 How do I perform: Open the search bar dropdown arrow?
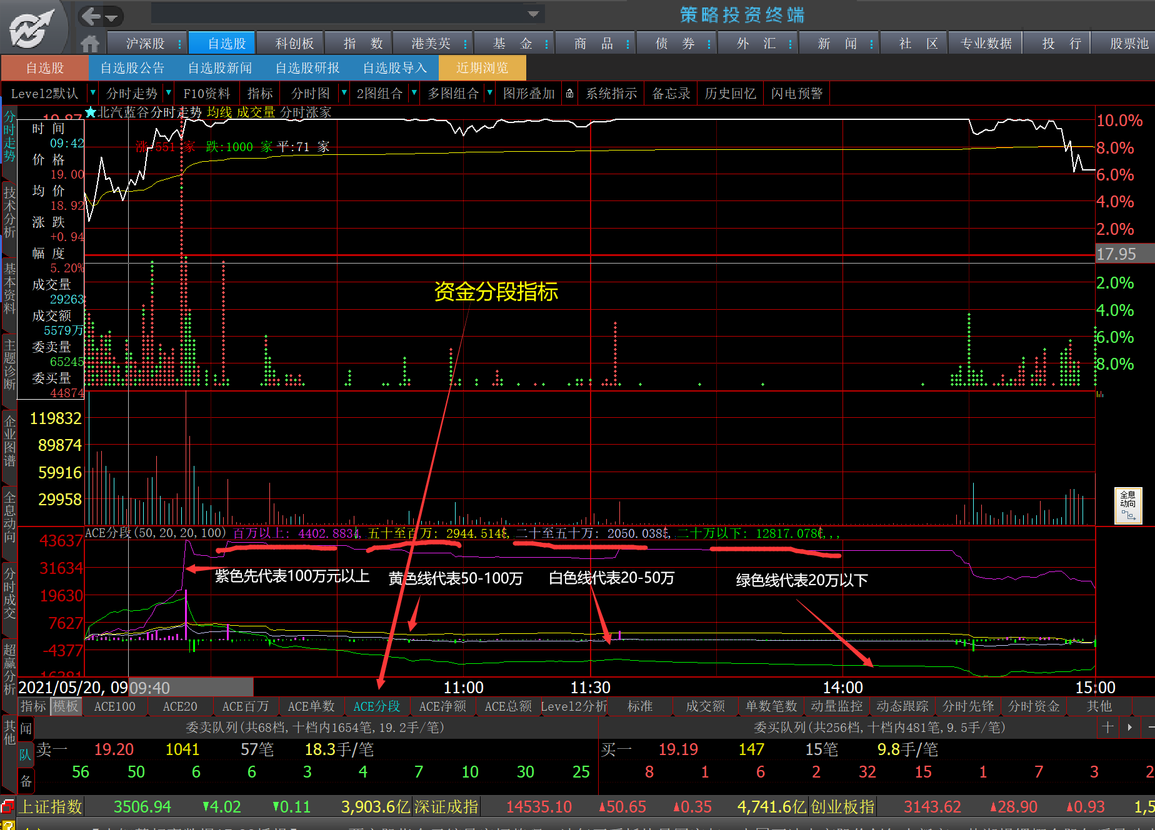click(533, 14)
